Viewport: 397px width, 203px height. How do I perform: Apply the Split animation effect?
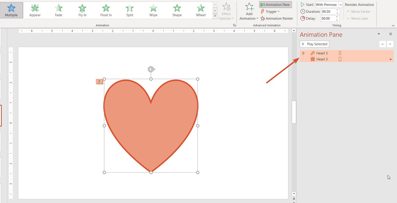pyautogui.click(x=130, y=10)
